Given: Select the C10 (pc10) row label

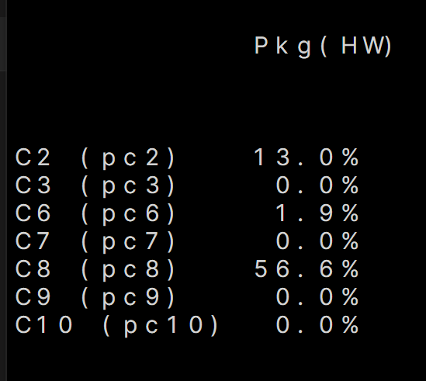Looking at the screenshot, I should click(x=116, y=326).
